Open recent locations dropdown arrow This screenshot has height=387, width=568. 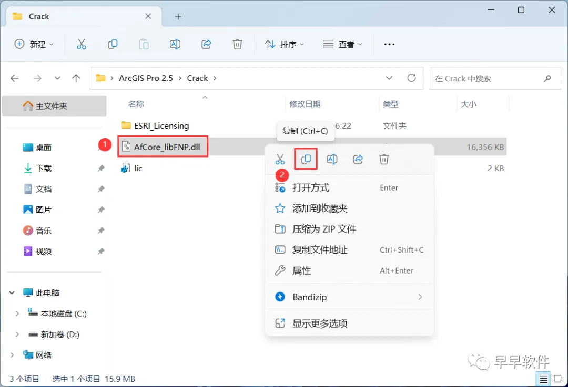click(x=57, y=78)
